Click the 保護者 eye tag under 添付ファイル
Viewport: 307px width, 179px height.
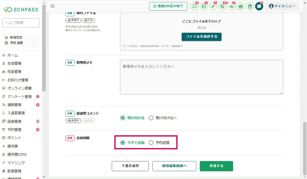point(73,20)
